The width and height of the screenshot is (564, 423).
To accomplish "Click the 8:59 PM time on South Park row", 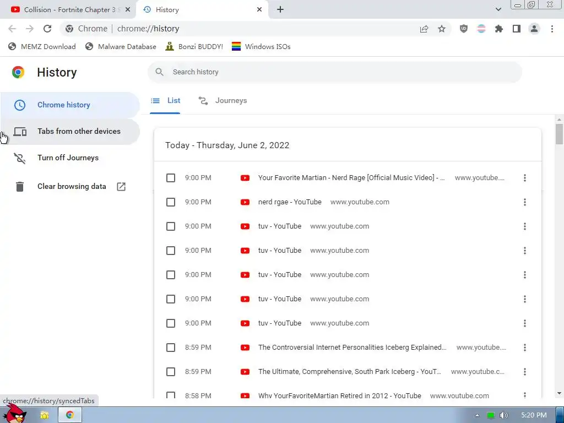I will tap(198, 372).
